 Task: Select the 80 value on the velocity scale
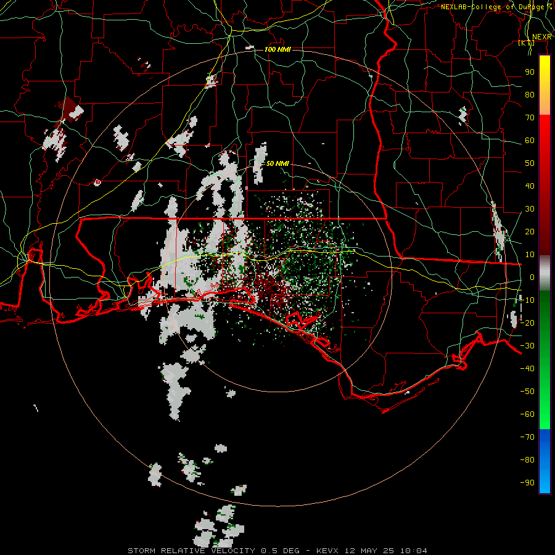(530, 94)
